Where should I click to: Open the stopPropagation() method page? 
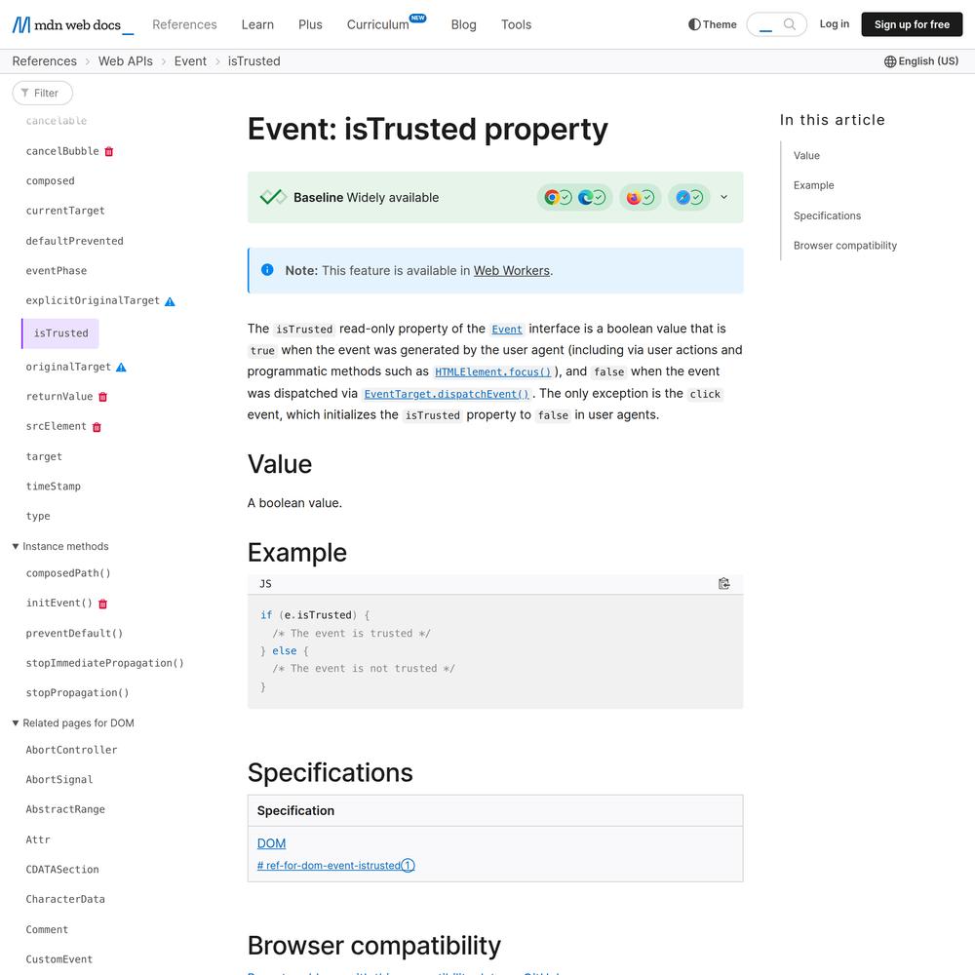tap(78, 693)
